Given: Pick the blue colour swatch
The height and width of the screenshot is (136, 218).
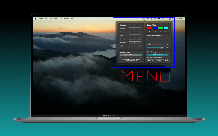Looking at the screenshot, I should [155, 28].
